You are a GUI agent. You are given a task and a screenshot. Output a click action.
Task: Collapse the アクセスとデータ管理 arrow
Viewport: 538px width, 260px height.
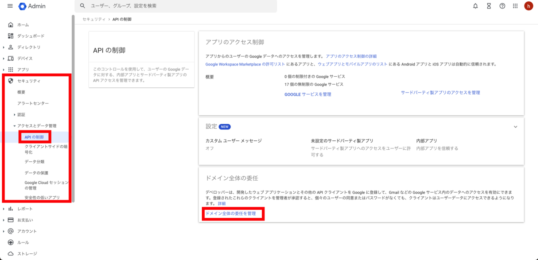(x=14, y=126)
